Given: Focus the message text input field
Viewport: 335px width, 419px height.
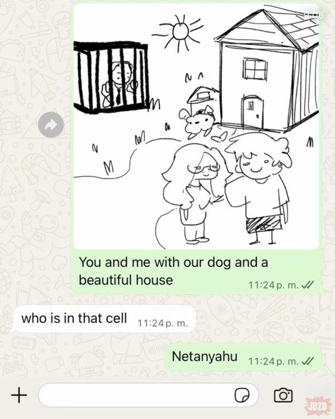Looking at the screenshot, I should [x=149, y=395].
